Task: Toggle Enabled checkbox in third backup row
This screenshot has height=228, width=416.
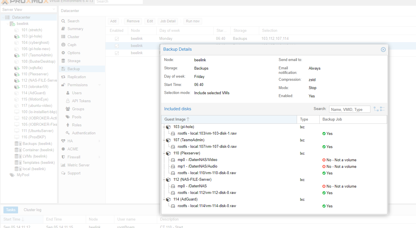Action: coord(117,53)
